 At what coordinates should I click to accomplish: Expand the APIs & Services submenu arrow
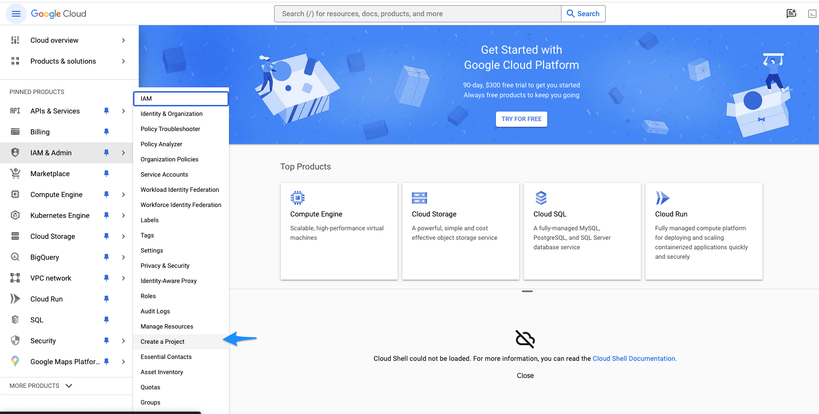(x=124, y=111)
